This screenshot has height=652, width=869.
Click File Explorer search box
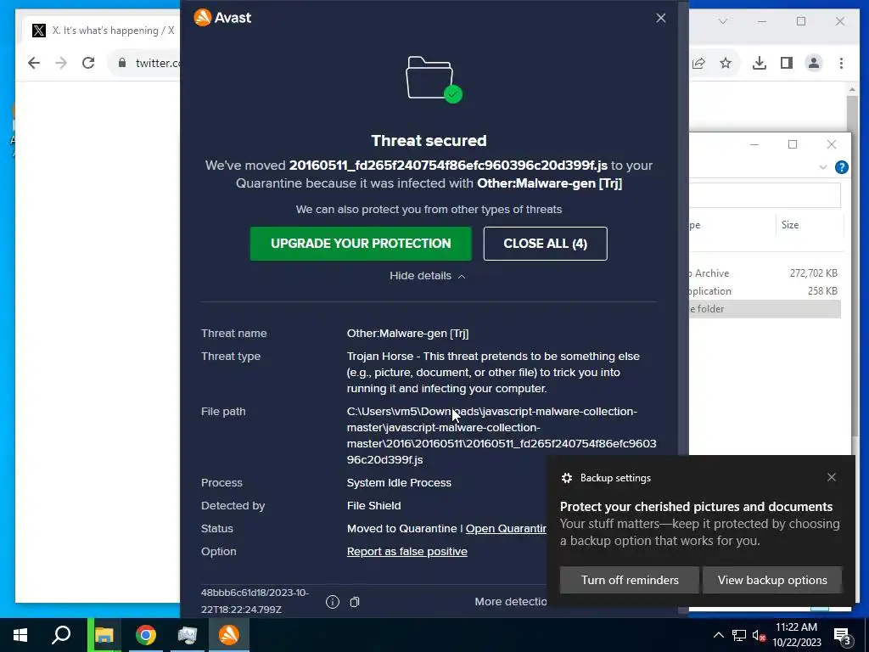[x=765, y=196]
